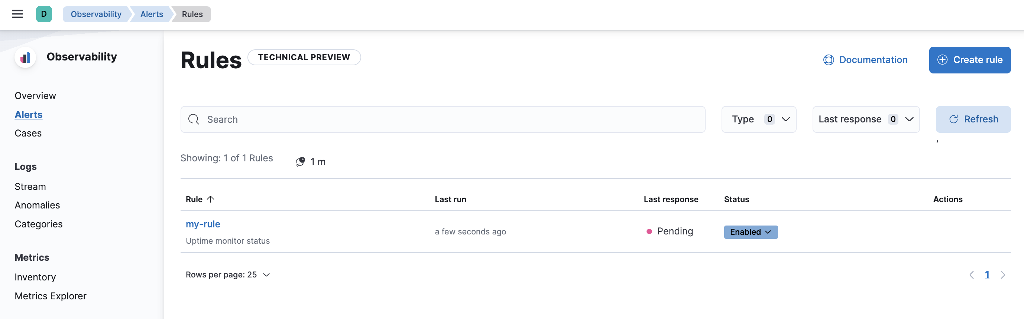1024x319 pixels.
Task: Select page 1 in pagination
Action: click(987, 274)
